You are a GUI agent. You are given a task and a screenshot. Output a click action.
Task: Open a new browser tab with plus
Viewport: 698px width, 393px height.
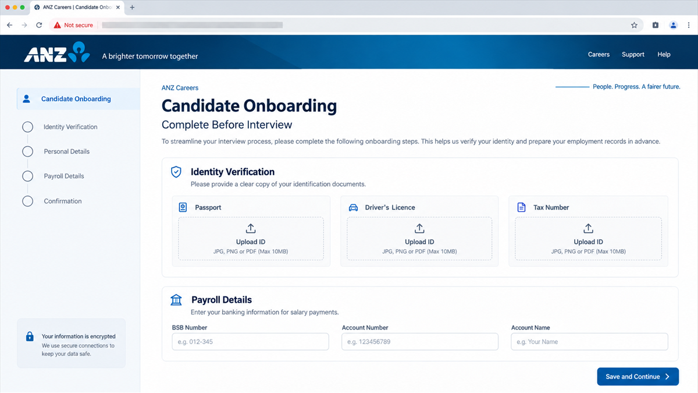(132, 8)
